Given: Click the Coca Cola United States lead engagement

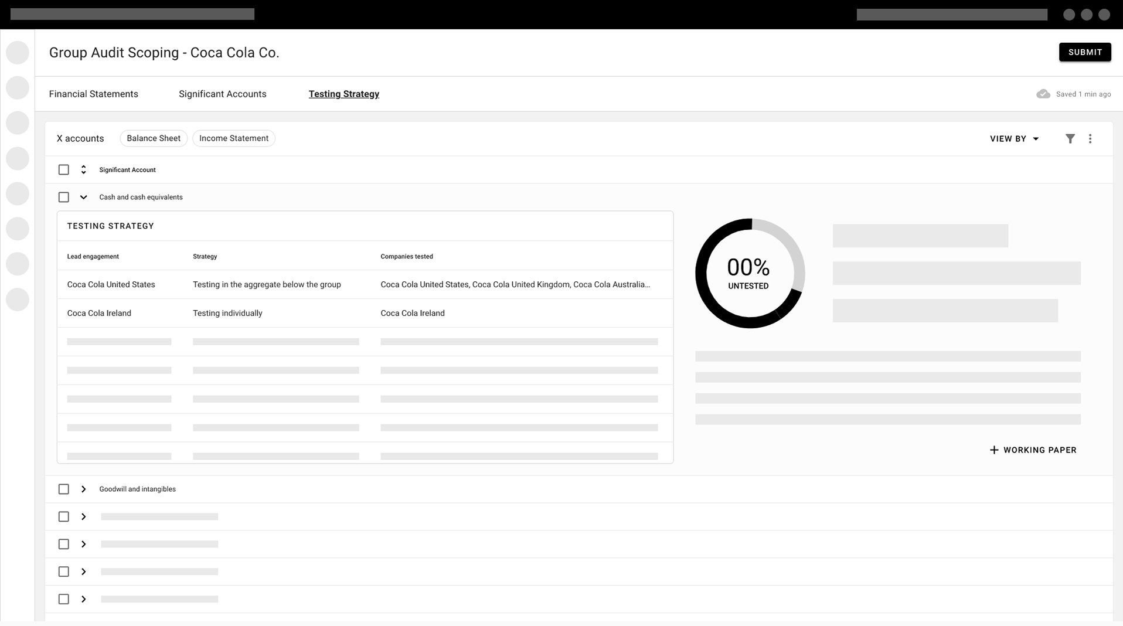Looking at the screenshot, I should coord(111,285).
